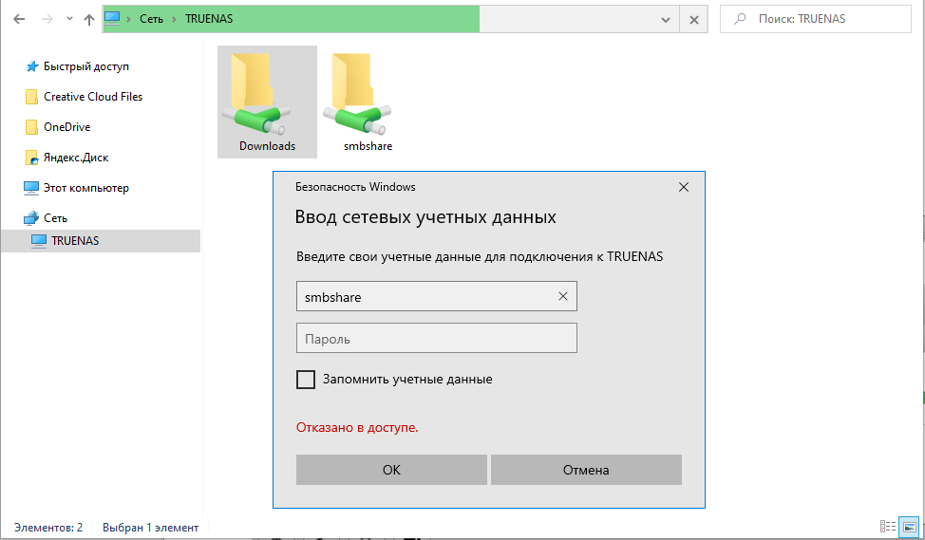Click the Сеть breadcrumb chevron

(x=174, y=19)
